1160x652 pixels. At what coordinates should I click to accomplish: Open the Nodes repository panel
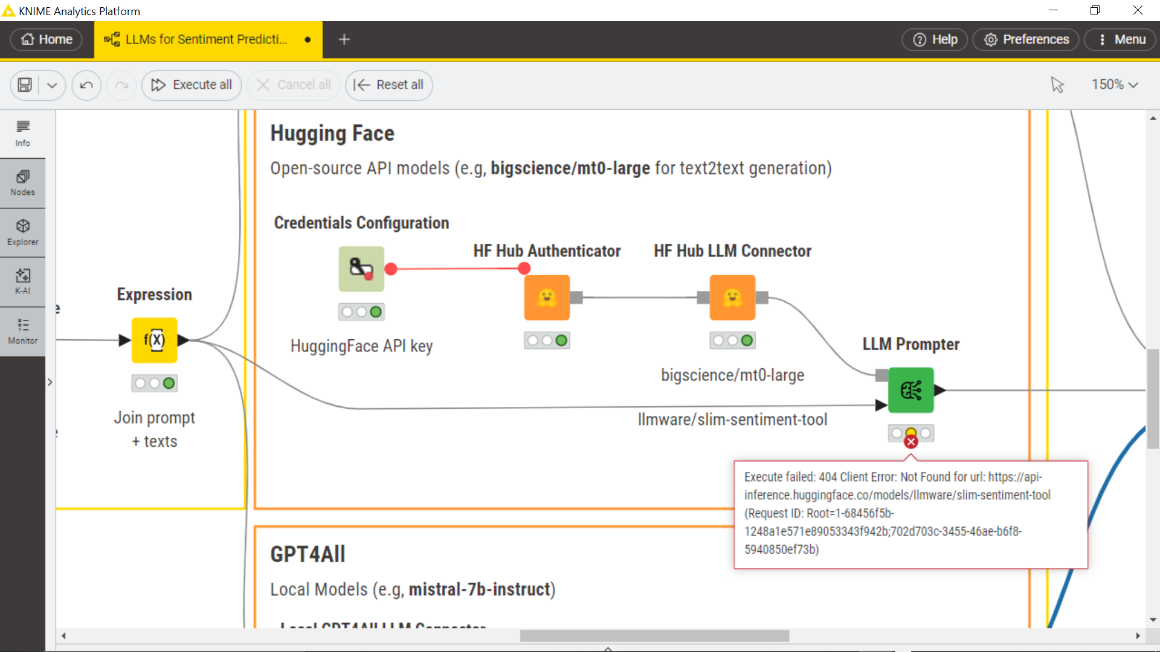pos(23,184)
